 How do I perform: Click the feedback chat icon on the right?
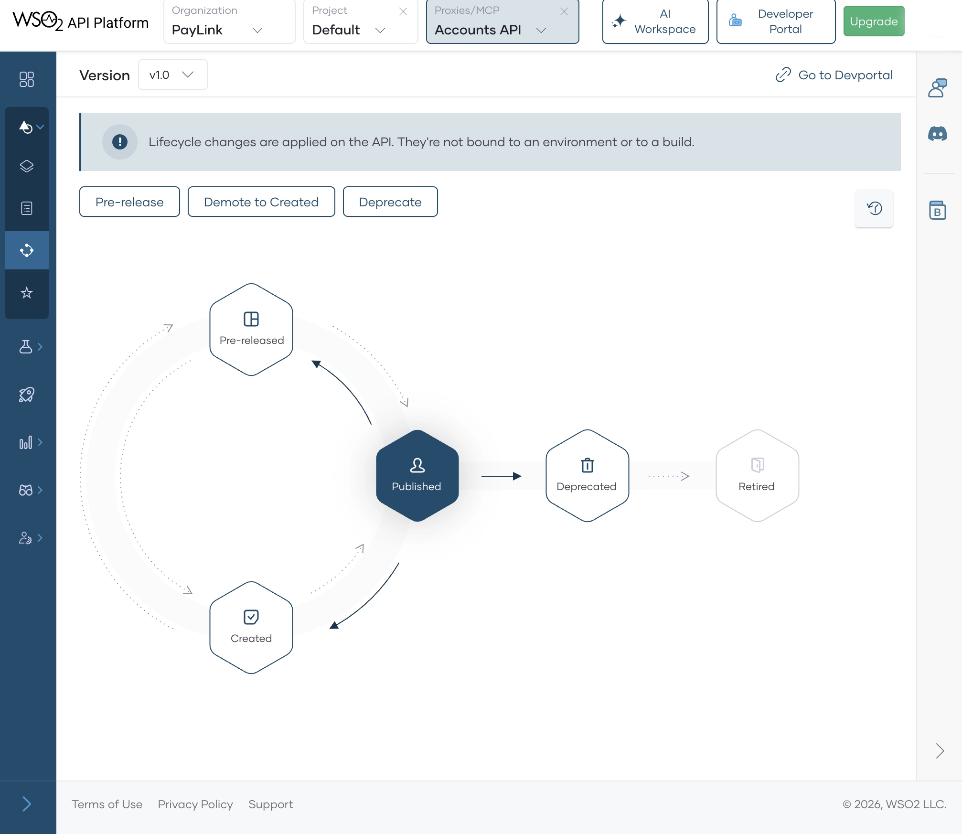click(938, 87)
